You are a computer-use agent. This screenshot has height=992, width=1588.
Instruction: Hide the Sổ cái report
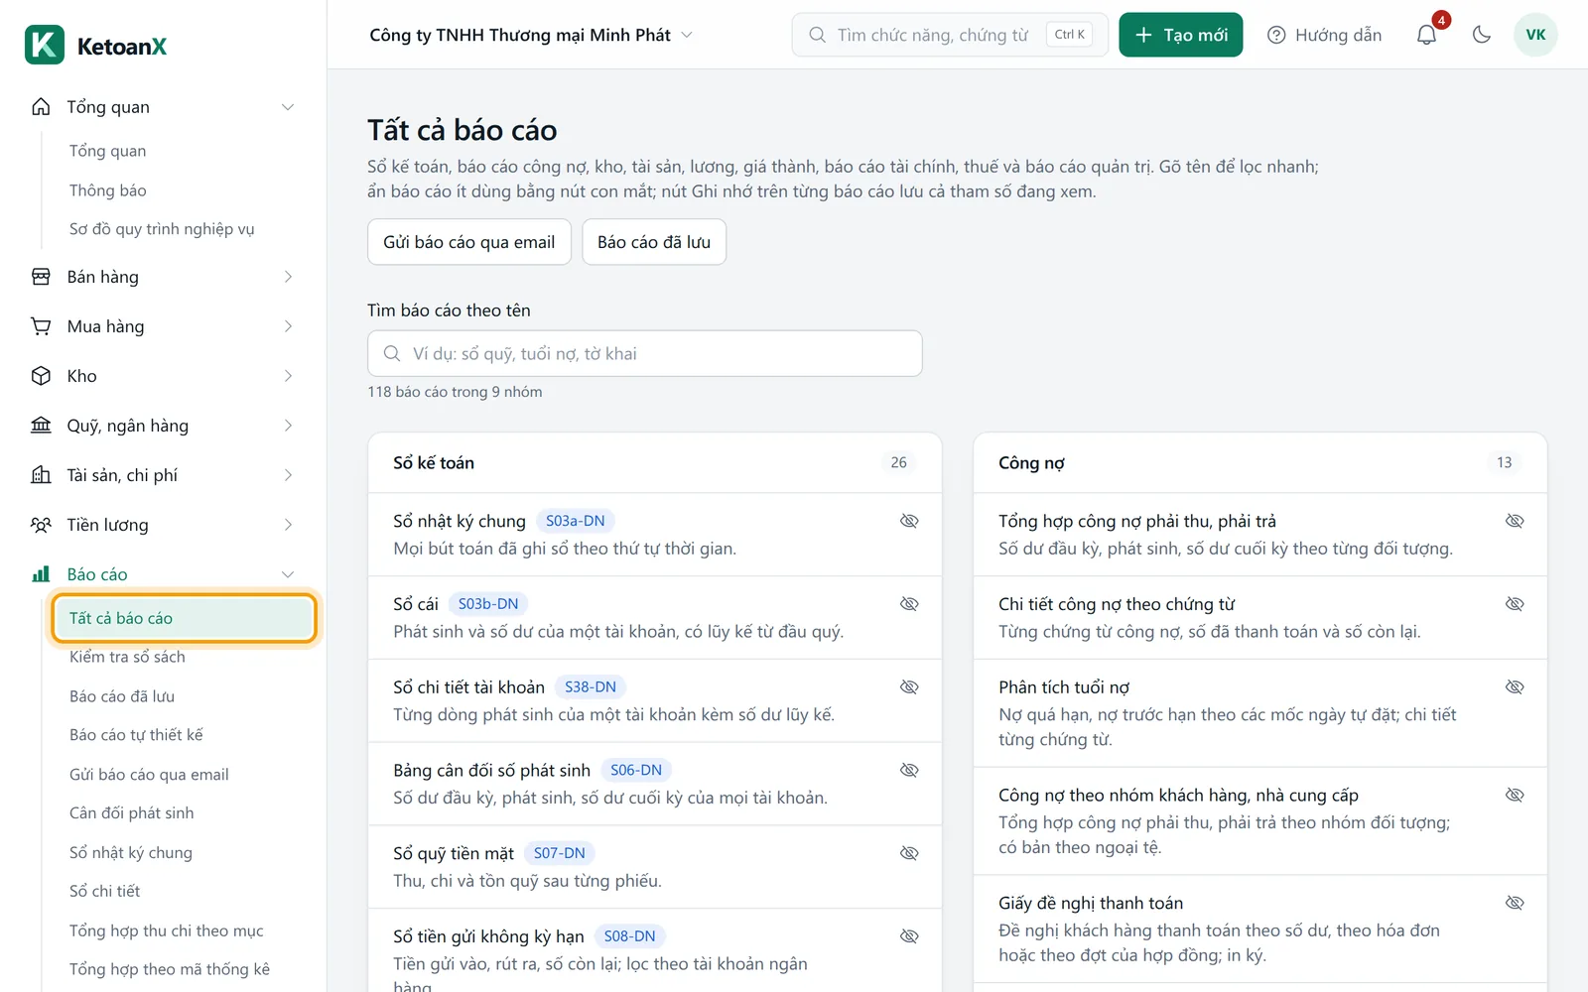[x=909, y=604]
